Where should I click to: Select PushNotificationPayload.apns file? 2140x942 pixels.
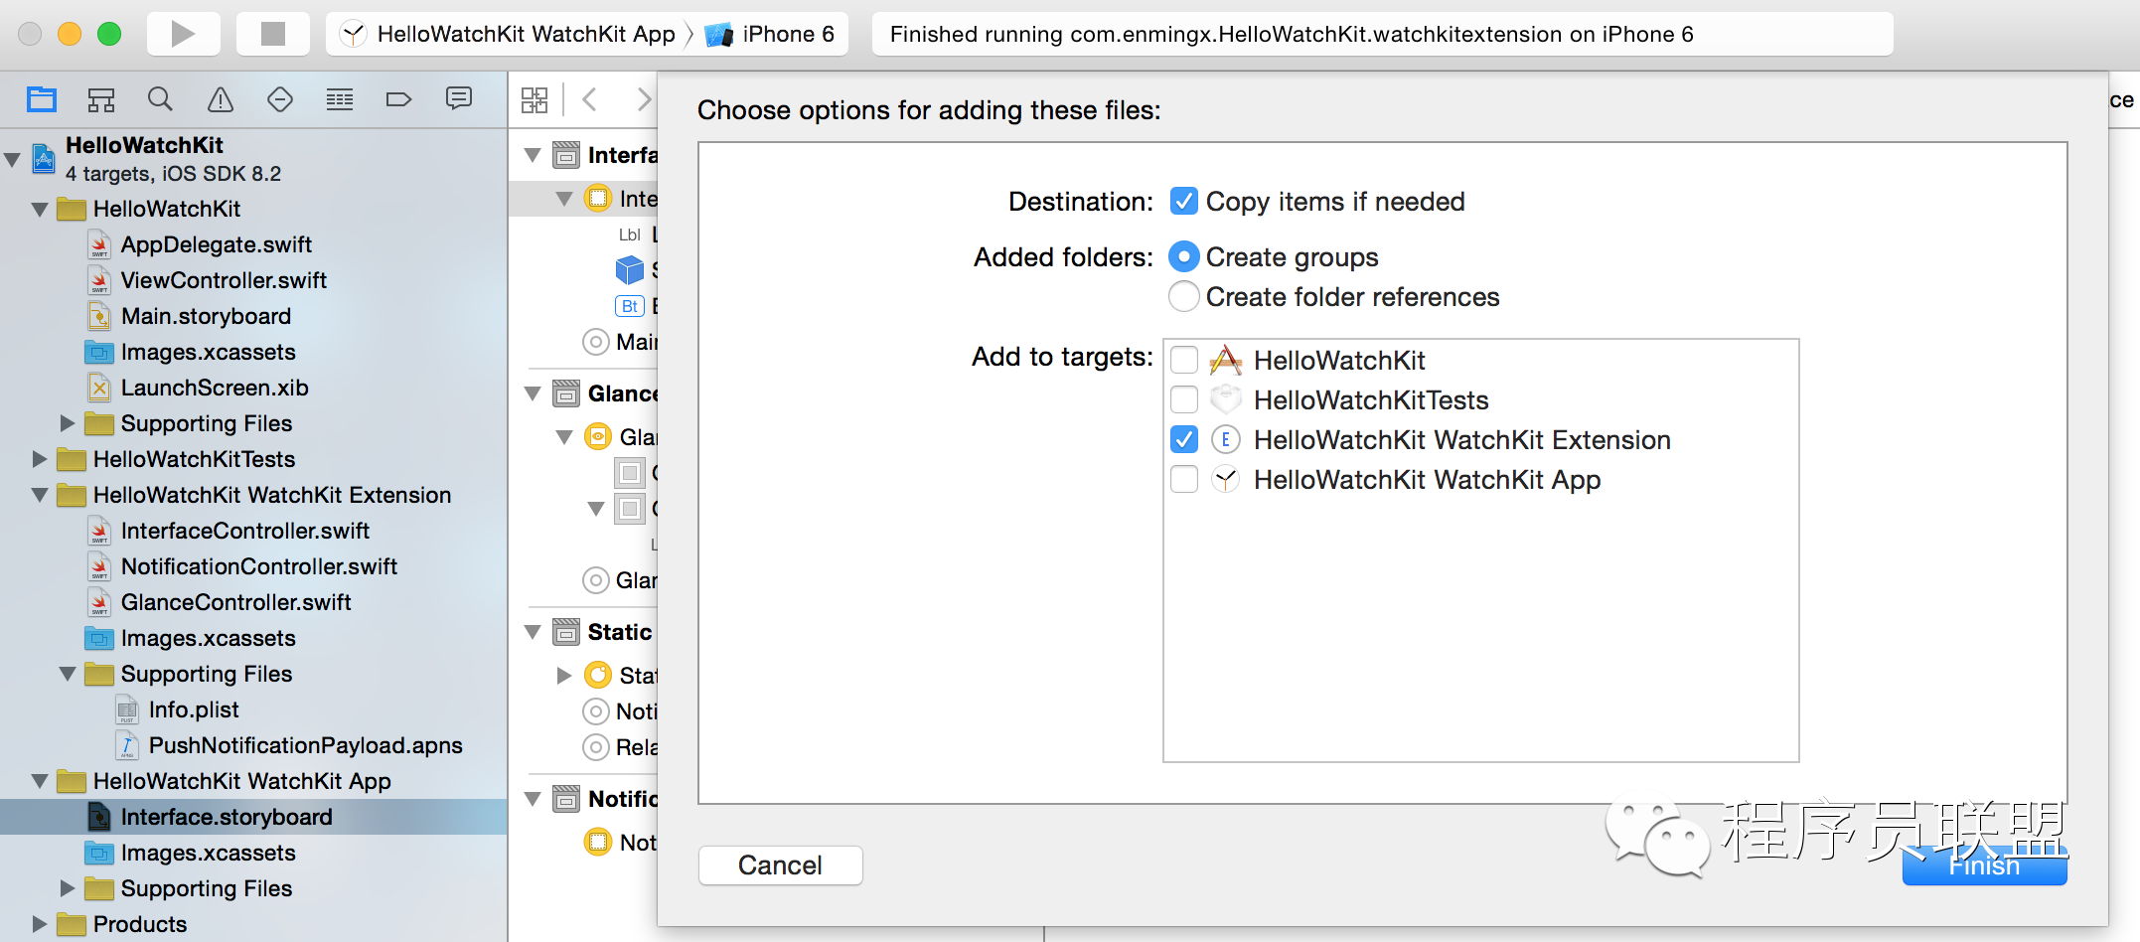(305, 745)
